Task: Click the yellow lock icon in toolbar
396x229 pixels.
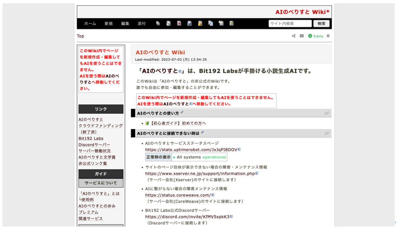Action: point(200,24)
